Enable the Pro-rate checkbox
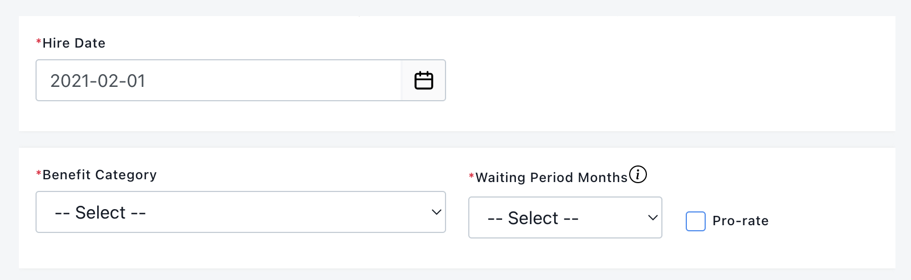911x280 pixels. click(x=696, y=221)
